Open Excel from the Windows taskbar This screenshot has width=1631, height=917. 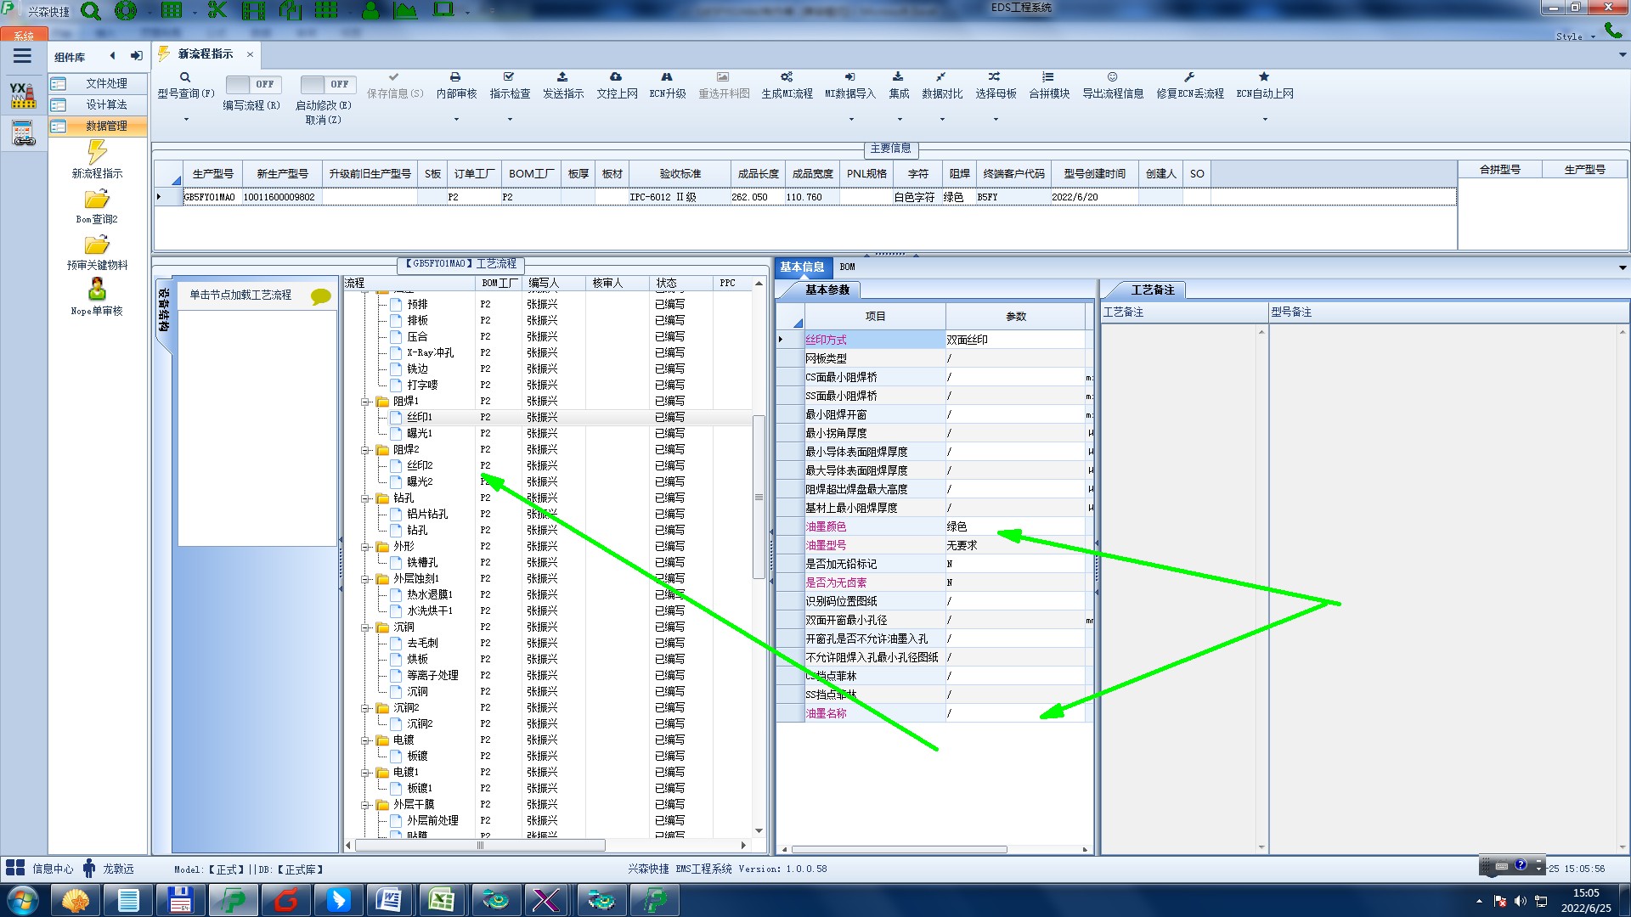(442, 900)
